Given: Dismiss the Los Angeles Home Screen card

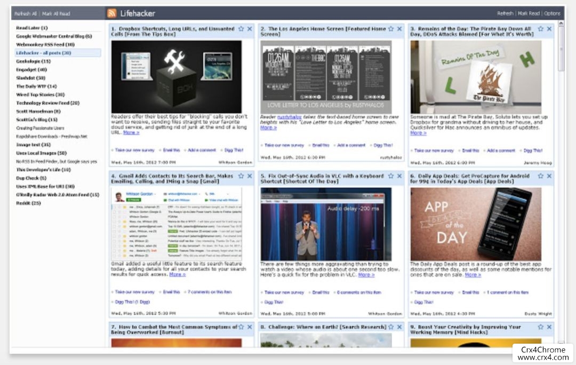Looking at the screenshot, I should (x=399, y=29).
